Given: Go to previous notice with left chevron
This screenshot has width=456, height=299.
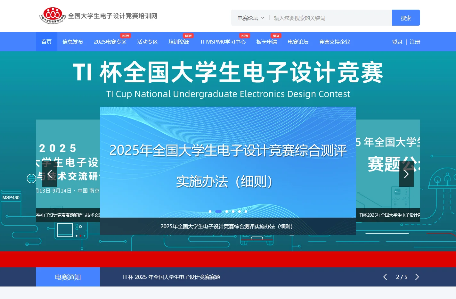Looking at the screenshot, I should [x=385, y=277].
